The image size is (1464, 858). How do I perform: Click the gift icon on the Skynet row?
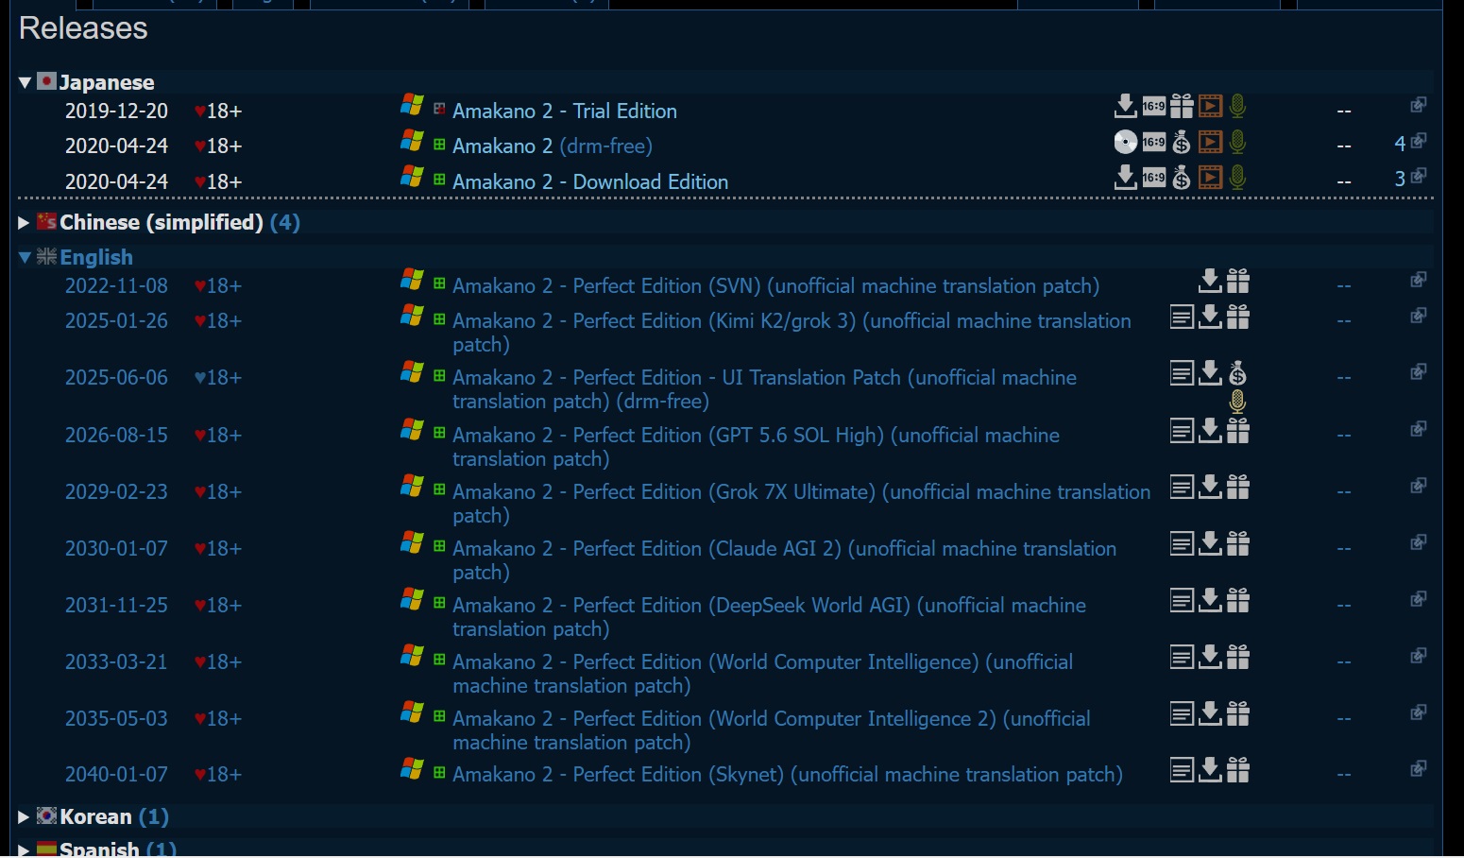[1238, 770]
